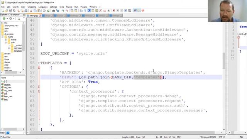247x139 pixels.
Task: Click the Save toolbar icon
Action: tap(10, 11)
